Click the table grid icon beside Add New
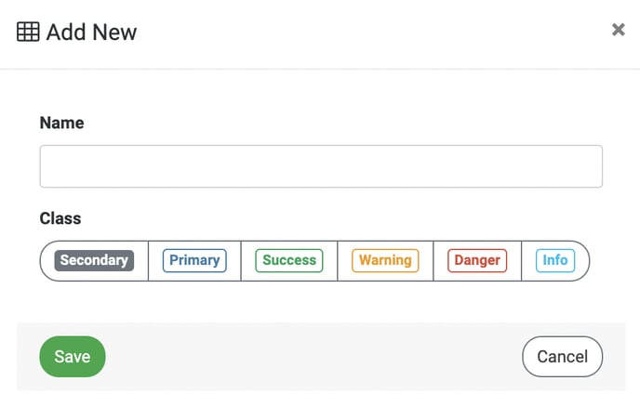640x407 pixels. (28, 32)
